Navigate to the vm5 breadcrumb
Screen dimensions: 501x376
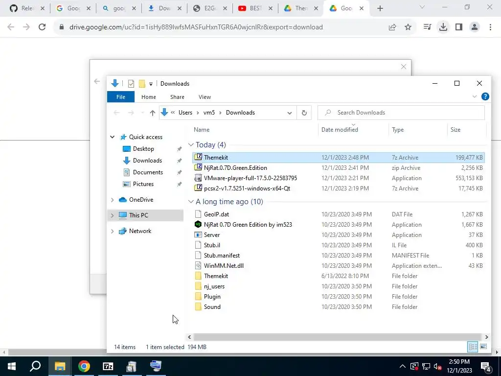pos(209,113)
